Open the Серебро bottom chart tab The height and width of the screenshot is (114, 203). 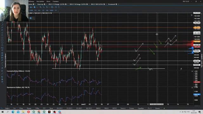pos(141,108)
